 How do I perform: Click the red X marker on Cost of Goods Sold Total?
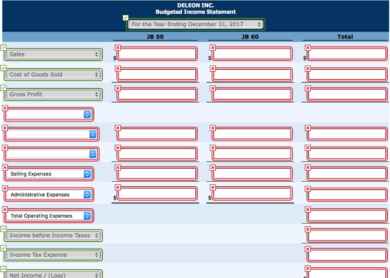308,69
